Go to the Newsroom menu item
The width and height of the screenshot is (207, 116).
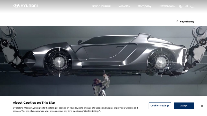[x=167, y=6]
